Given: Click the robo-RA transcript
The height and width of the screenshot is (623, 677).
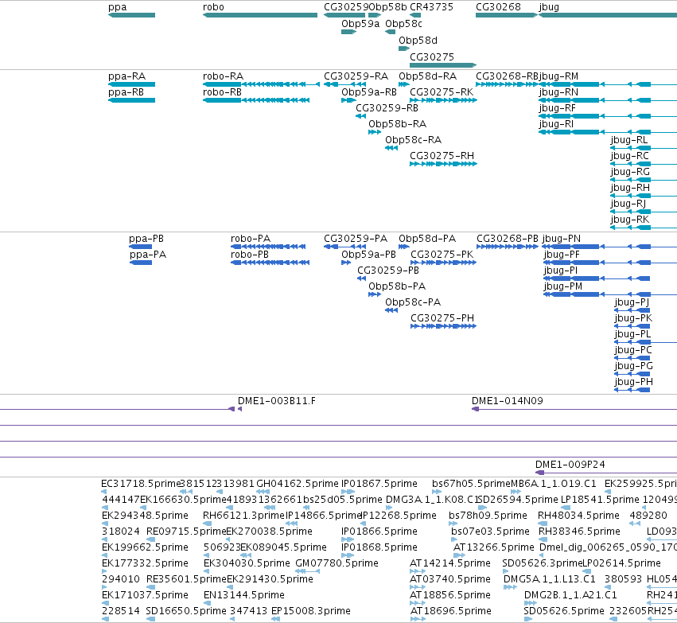Looking at the screenshot, I should coord(261,84).
